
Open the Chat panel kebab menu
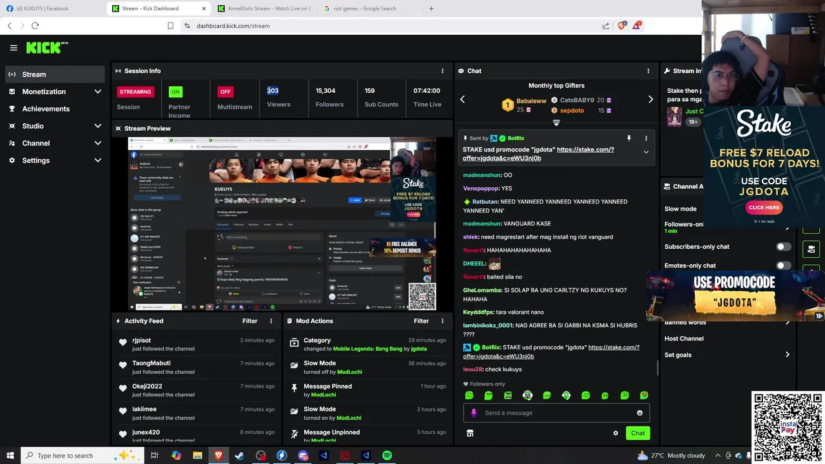click(648, 71)
